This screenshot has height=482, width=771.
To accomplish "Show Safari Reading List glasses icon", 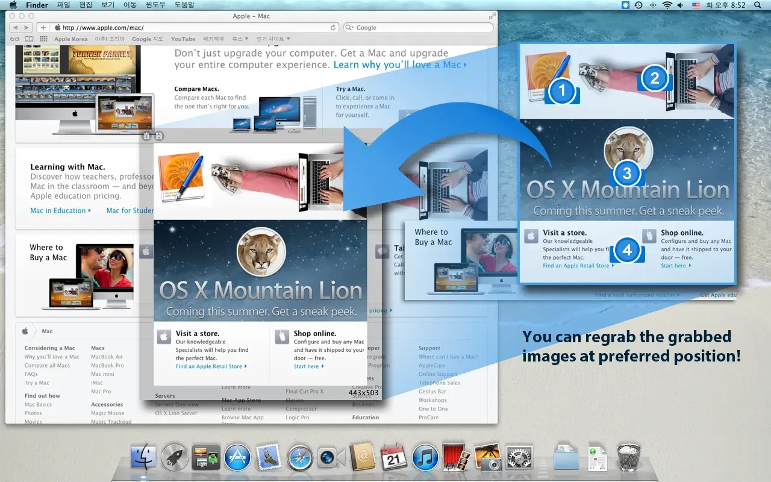I will coord(16,39).
